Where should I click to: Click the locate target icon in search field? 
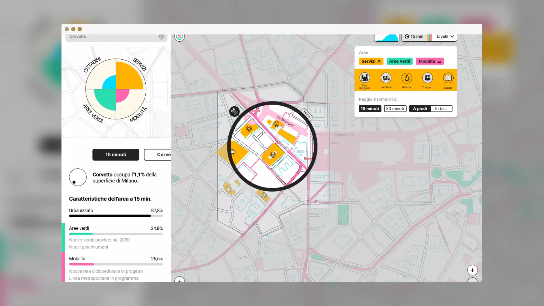161,37
